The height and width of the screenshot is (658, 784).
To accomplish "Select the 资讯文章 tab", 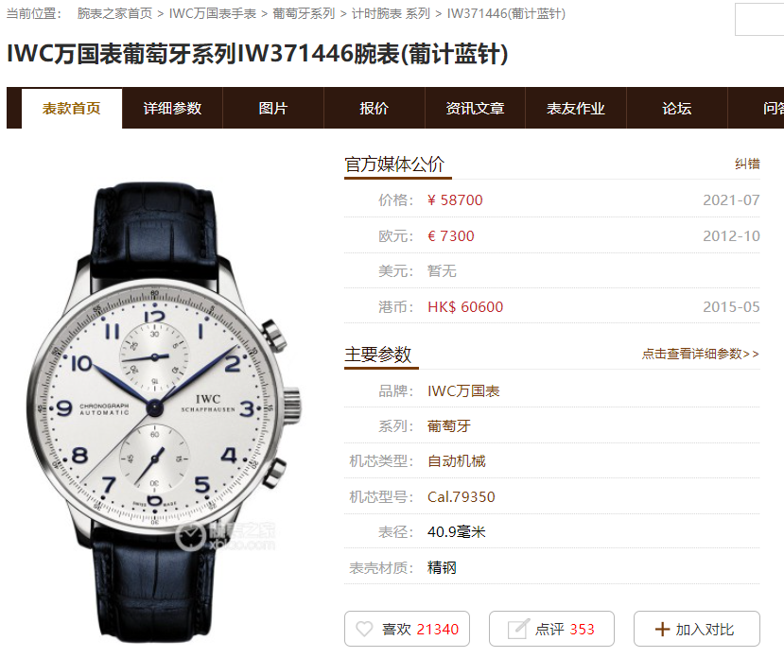I will 475,108.
